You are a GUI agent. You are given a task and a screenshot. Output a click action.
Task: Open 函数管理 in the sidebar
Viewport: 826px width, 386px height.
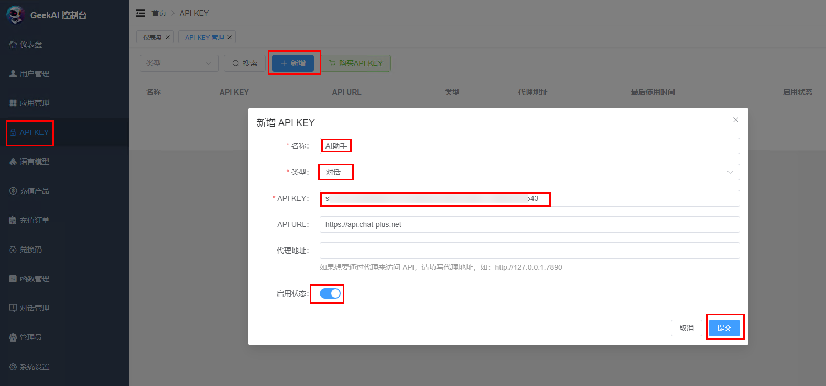click(x=64, y=279)
